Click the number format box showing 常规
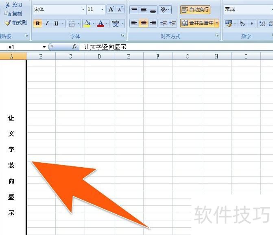273x235 pixels. (x=248, y=9)
